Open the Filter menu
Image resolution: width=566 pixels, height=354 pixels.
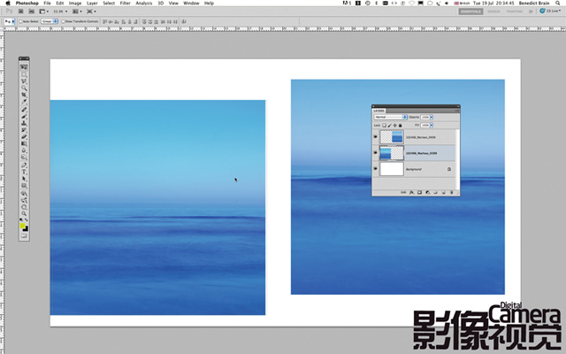126,4
